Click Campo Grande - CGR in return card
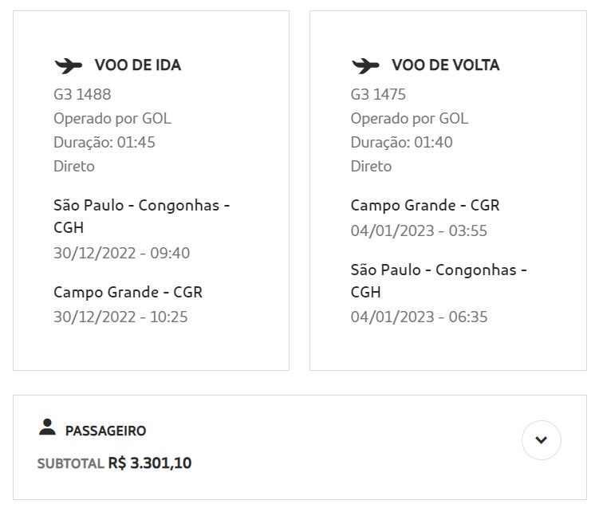The width and height of the screenshot is (595, 512). pos(425,205)
